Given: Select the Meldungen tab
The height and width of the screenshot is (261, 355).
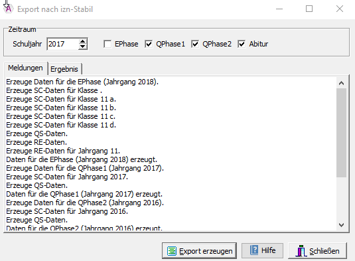Looking at the screenshot, I should [x=25, y=68].
